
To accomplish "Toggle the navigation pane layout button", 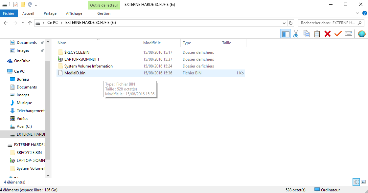I will point(286,34).
